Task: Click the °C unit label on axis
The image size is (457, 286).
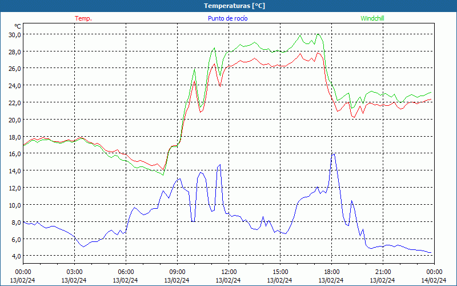Action: point(18,26)
